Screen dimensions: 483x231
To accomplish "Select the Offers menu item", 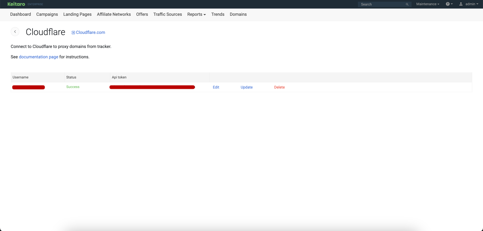I will point(142,14).
